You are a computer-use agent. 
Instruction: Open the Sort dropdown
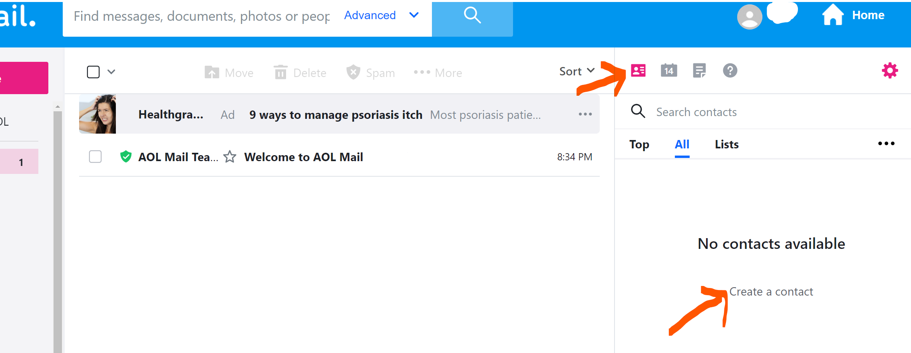(577, 71)
